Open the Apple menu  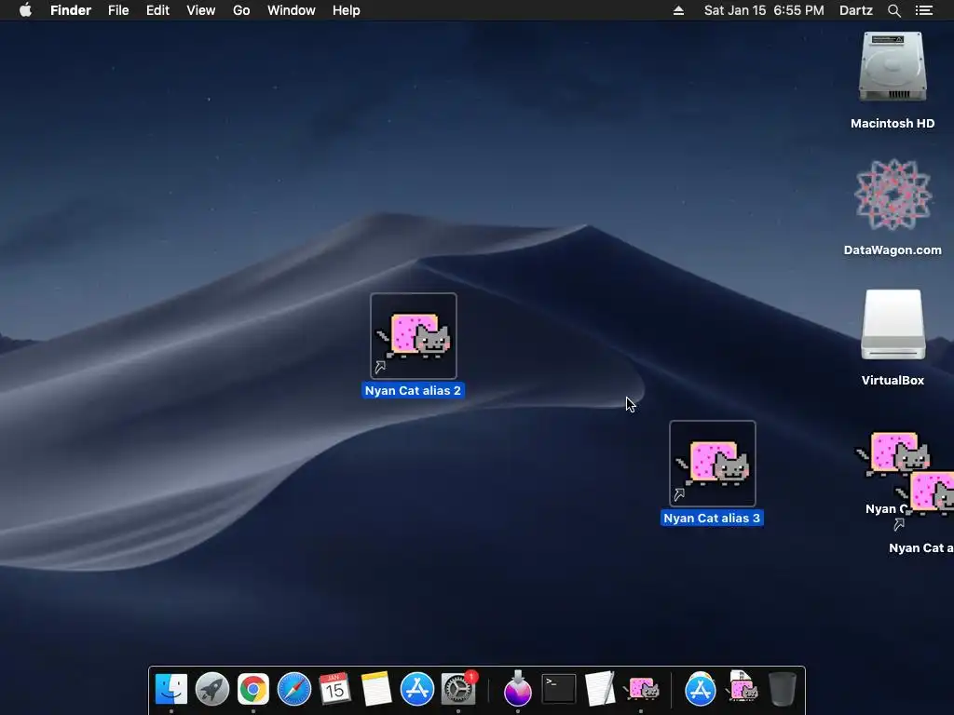(x=25, y=9)
